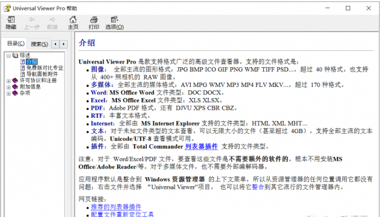Open the 推荐的列表器插件 link
Screen dimensions: 380x217
tap(116, 207)
